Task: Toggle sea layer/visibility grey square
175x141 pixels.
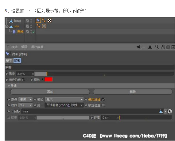Action: (27, 26)
